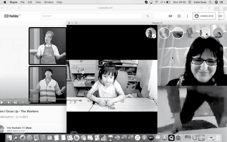Open macOS Spotlight search icon
The width and height of the screenshot is (227, 142).
tap(210, 2)
